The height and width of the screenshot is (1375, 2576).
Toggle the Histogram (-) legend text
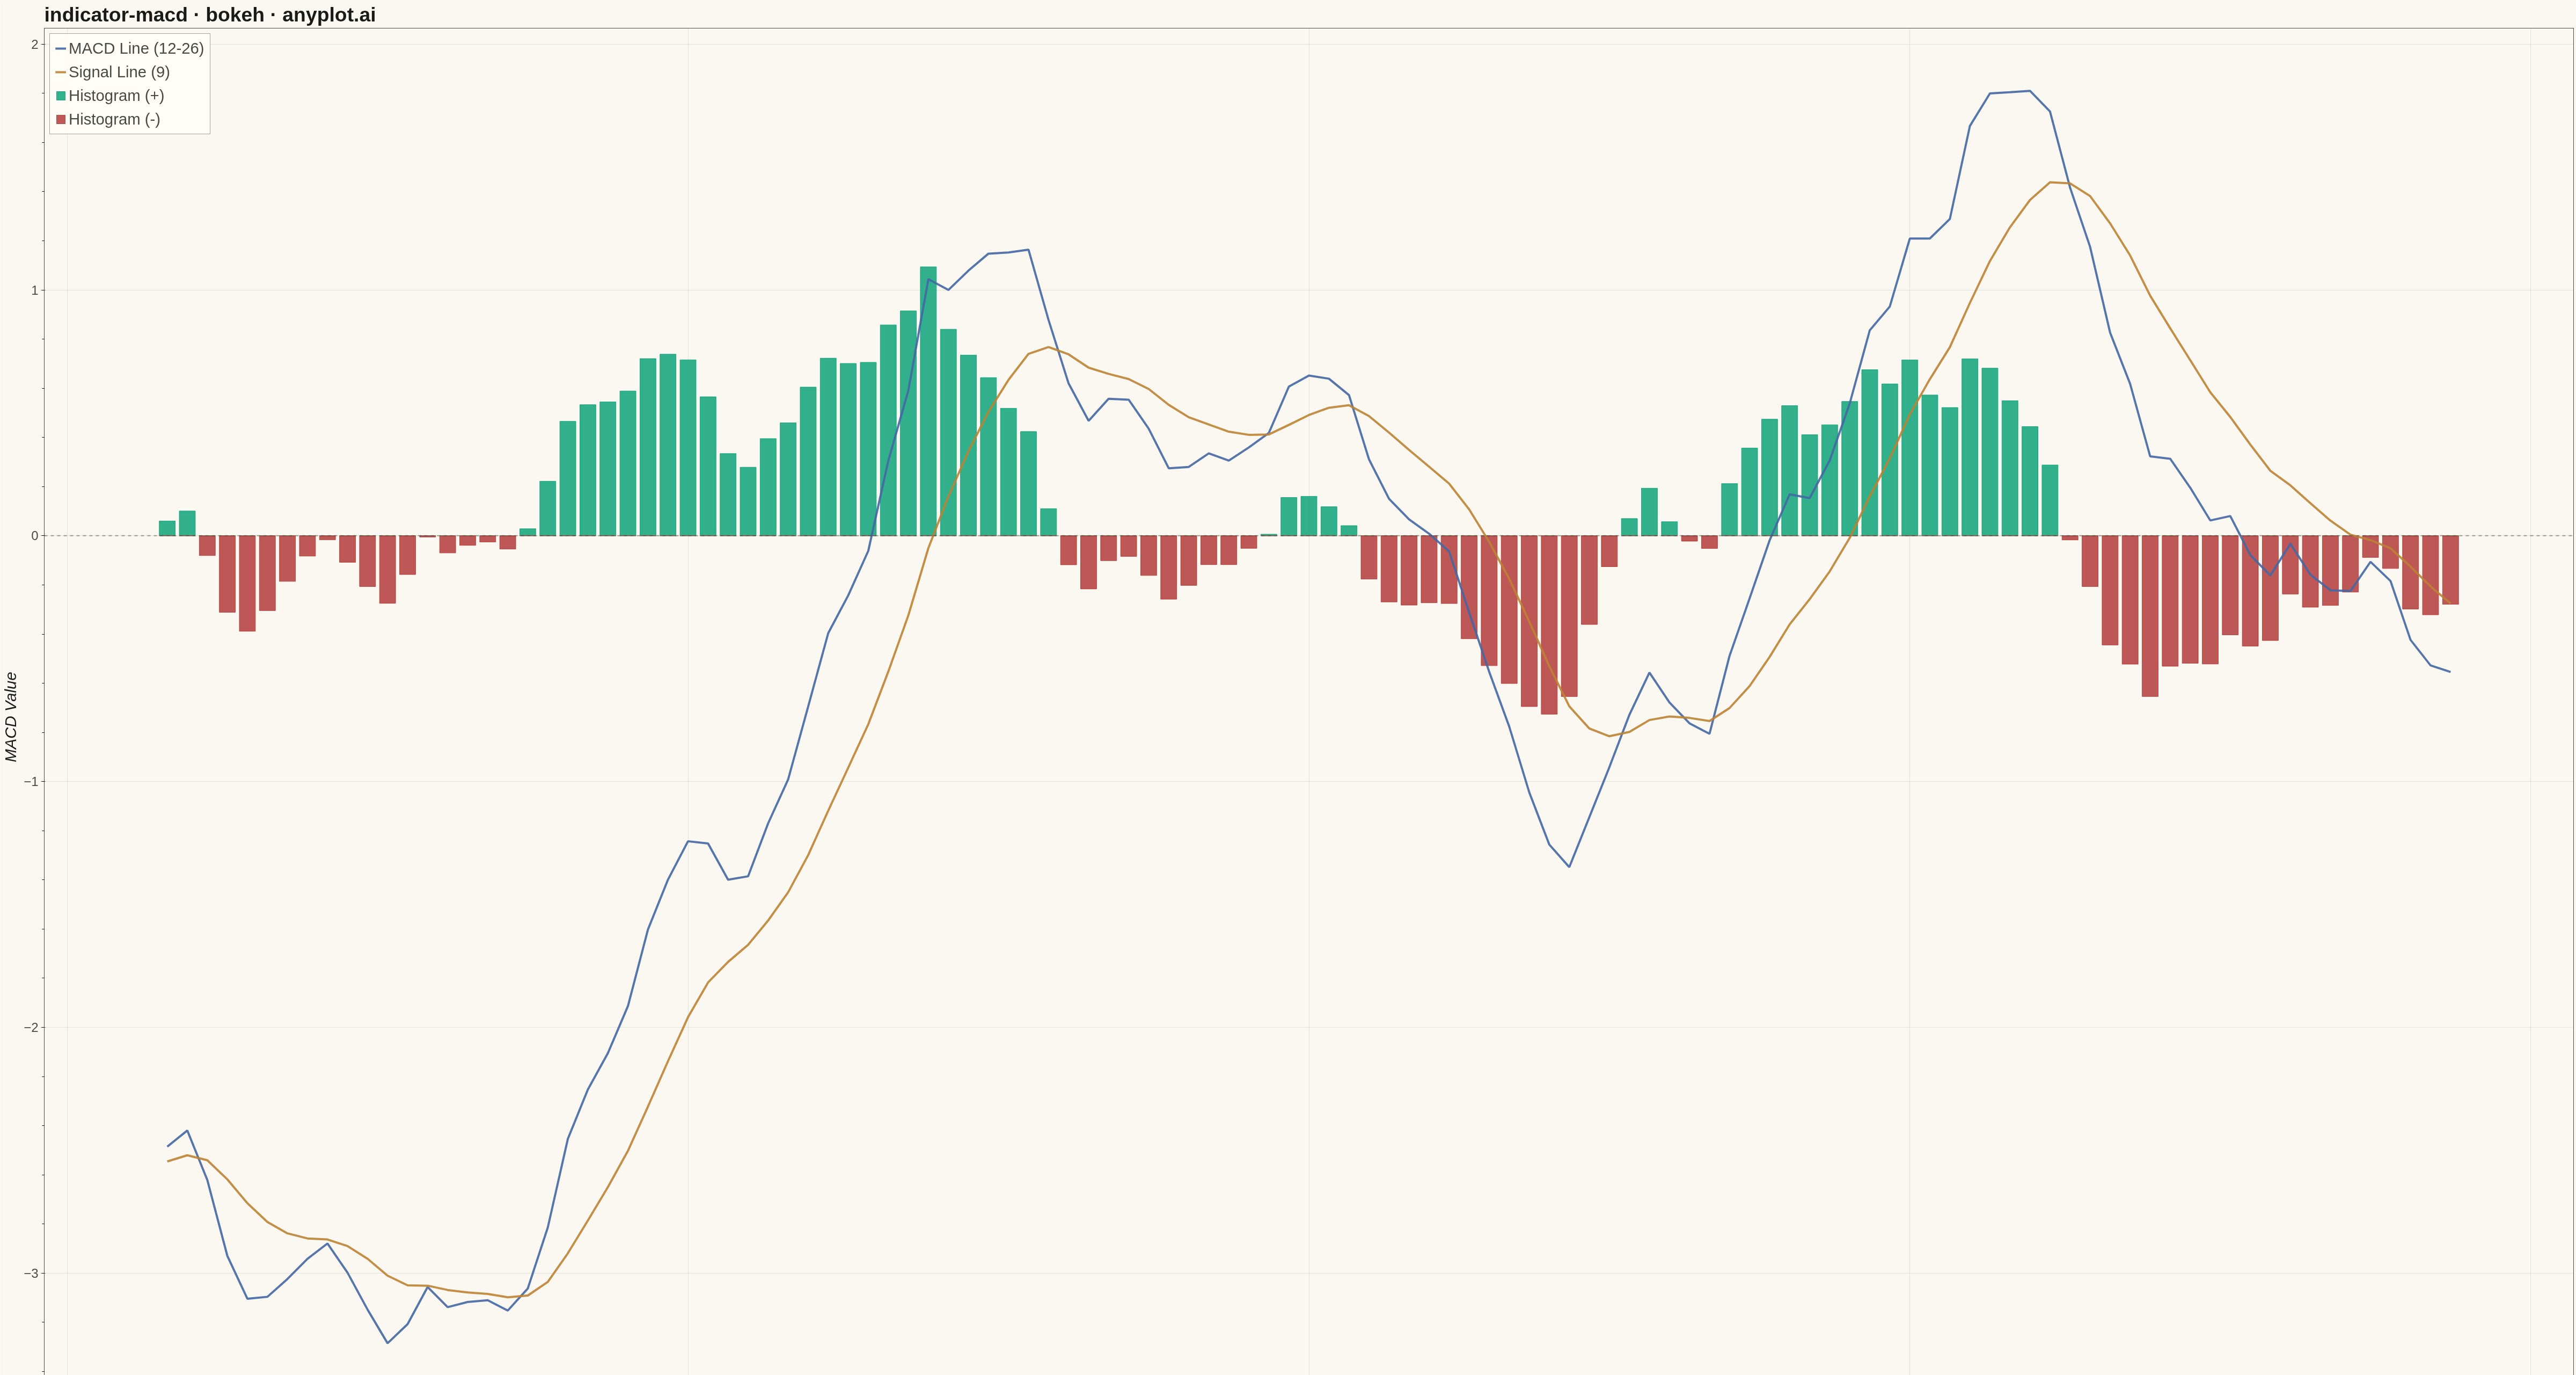click(x=114, y=119)
